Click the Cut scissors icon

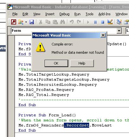40,22
